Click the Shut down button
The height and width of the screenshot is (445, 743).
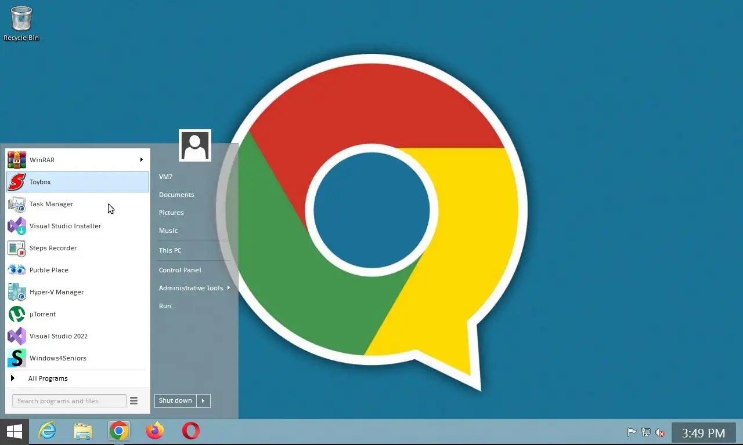(x=175, y=400)
